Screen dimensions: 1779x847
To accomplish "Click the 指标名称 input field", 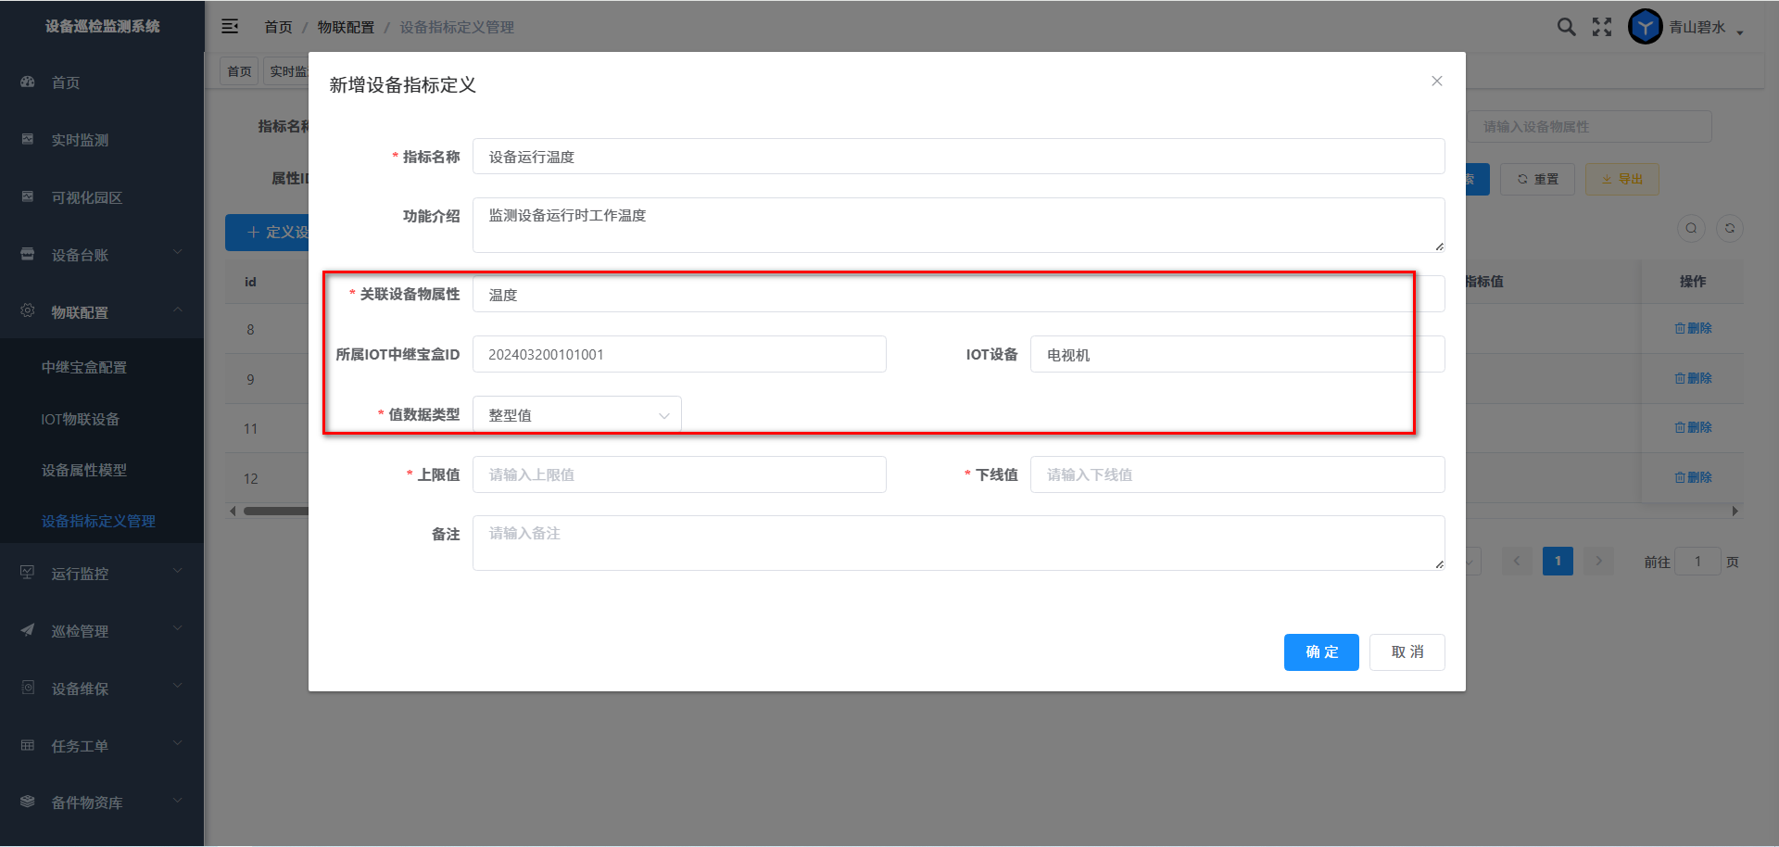I will click(x=958, y=157).
